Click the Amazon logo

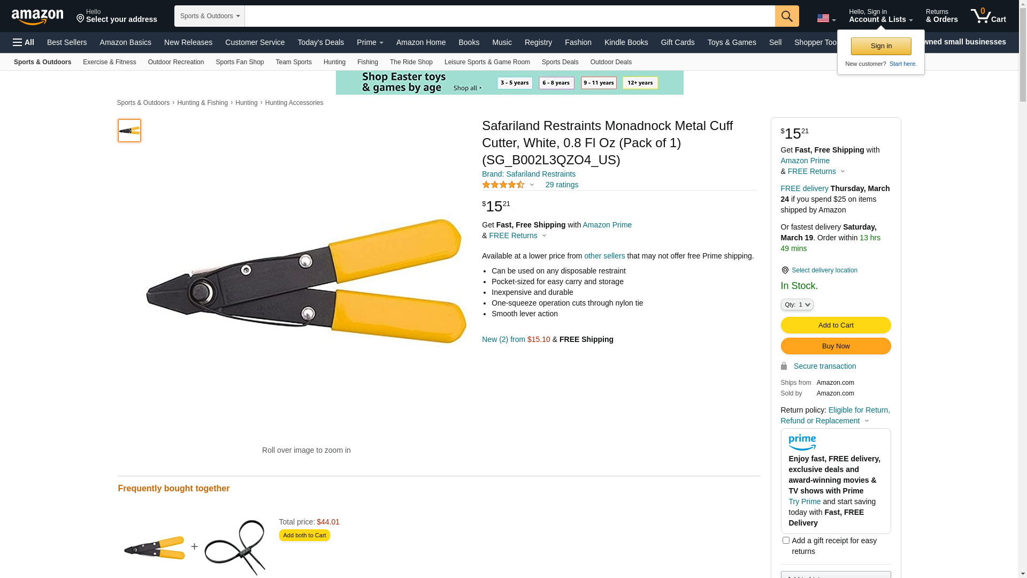[x=37, y=17]
